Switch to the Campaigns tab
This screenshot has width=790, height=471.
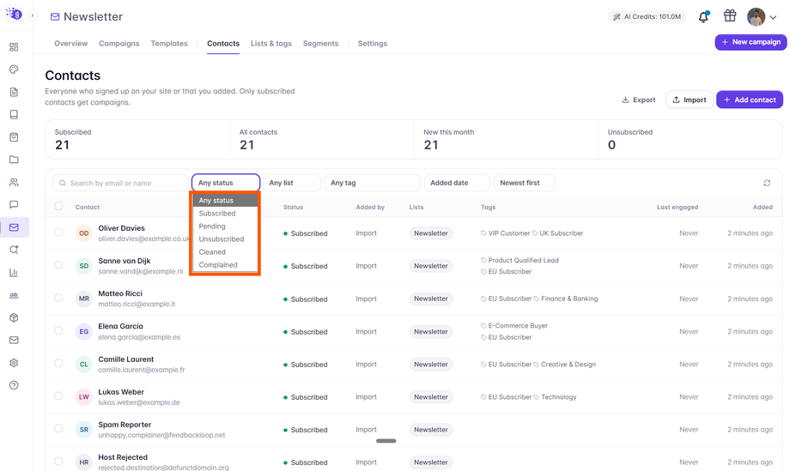[118, 43]
